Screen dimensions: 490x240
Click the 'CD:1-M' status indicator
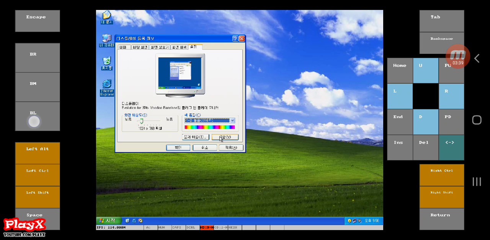(221, 227)
